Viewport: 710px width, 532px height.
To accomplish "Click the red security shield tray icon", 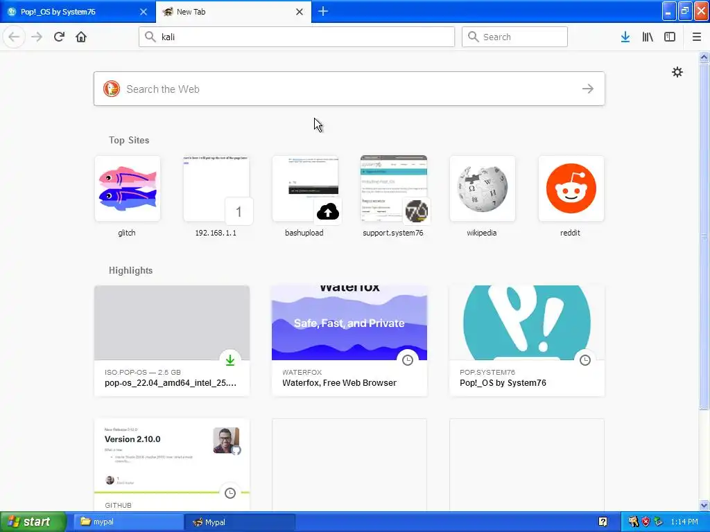I will [646, 522].
